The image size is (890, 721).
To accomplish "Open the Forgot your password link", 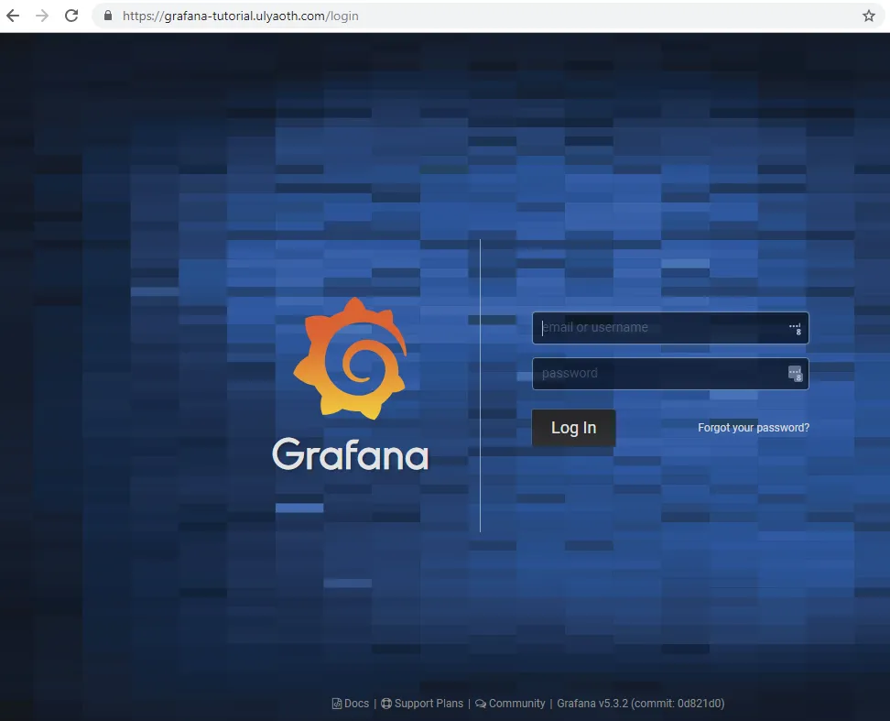I will coord(754,428).
